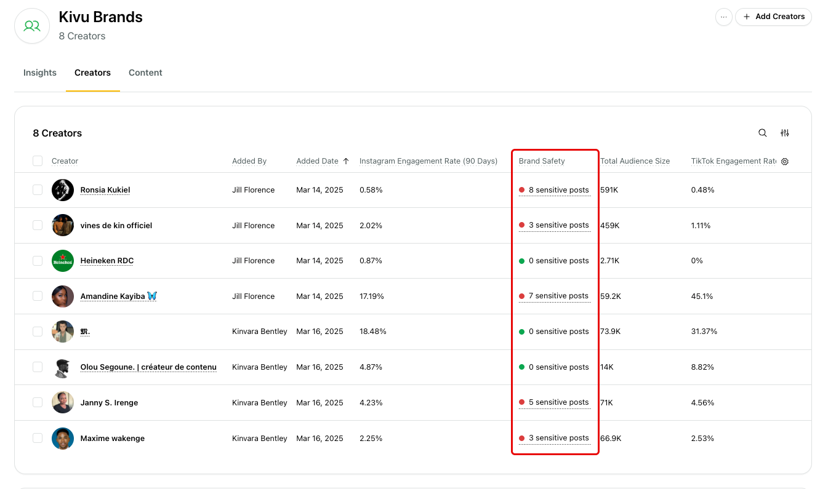This screenshot has width=836, height=489.
Task: View 7 sensitive posts for Amandine
Action: 554,296
